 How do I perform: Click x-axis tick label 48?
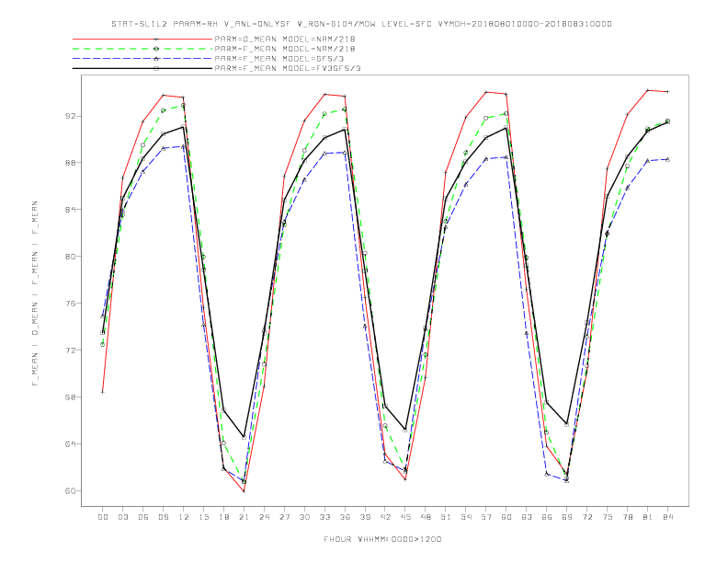point(426,517)
